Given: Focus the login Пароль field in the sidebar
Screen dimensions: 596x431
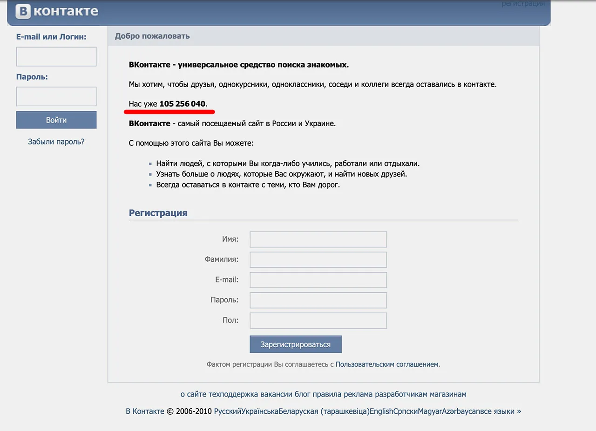Looking at the screenshot, I should pos(56,96).
